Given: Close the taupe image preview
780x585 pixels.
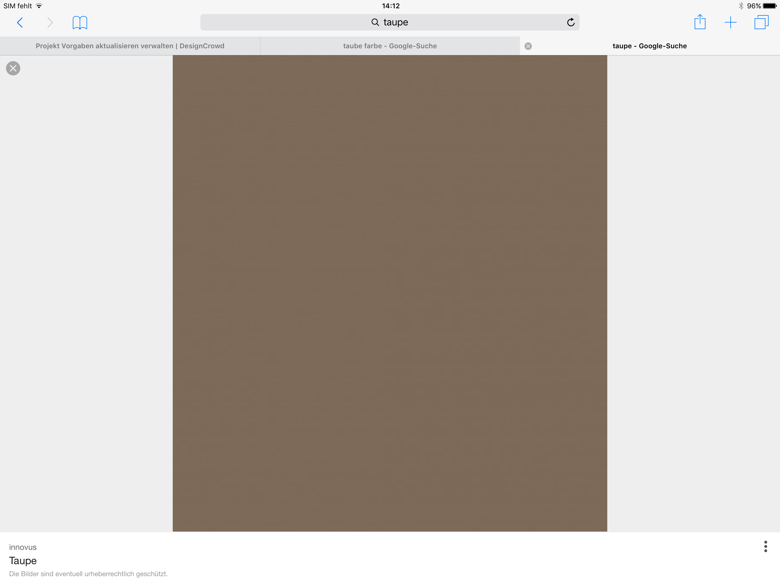Looking at the screenshot, I should coord(13,68).
